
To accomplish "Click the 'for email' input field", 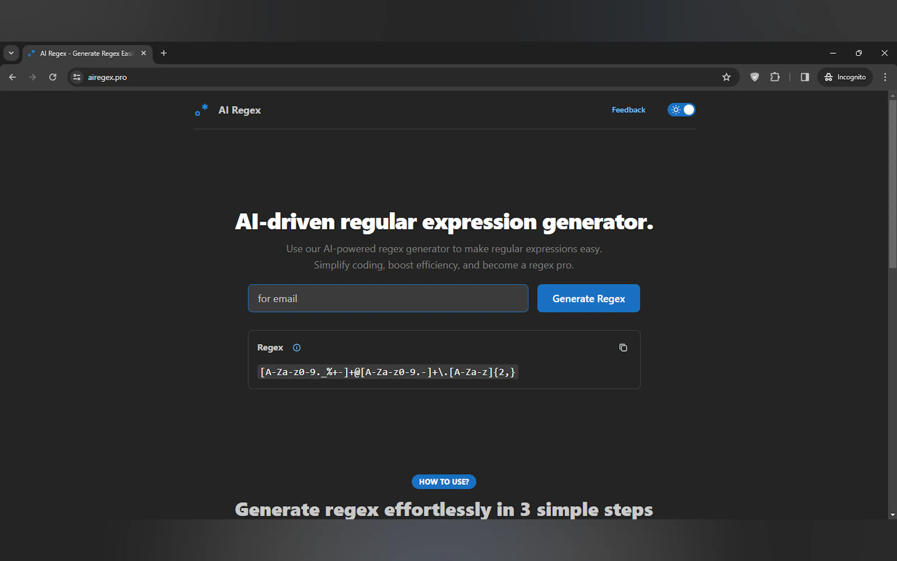I will point(387,298).
